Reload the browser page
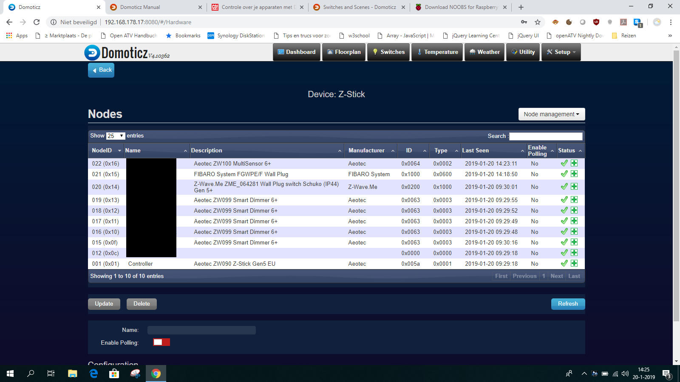Image resolution: width=680 pixels, height=382 pixels. tap(37, 22)
